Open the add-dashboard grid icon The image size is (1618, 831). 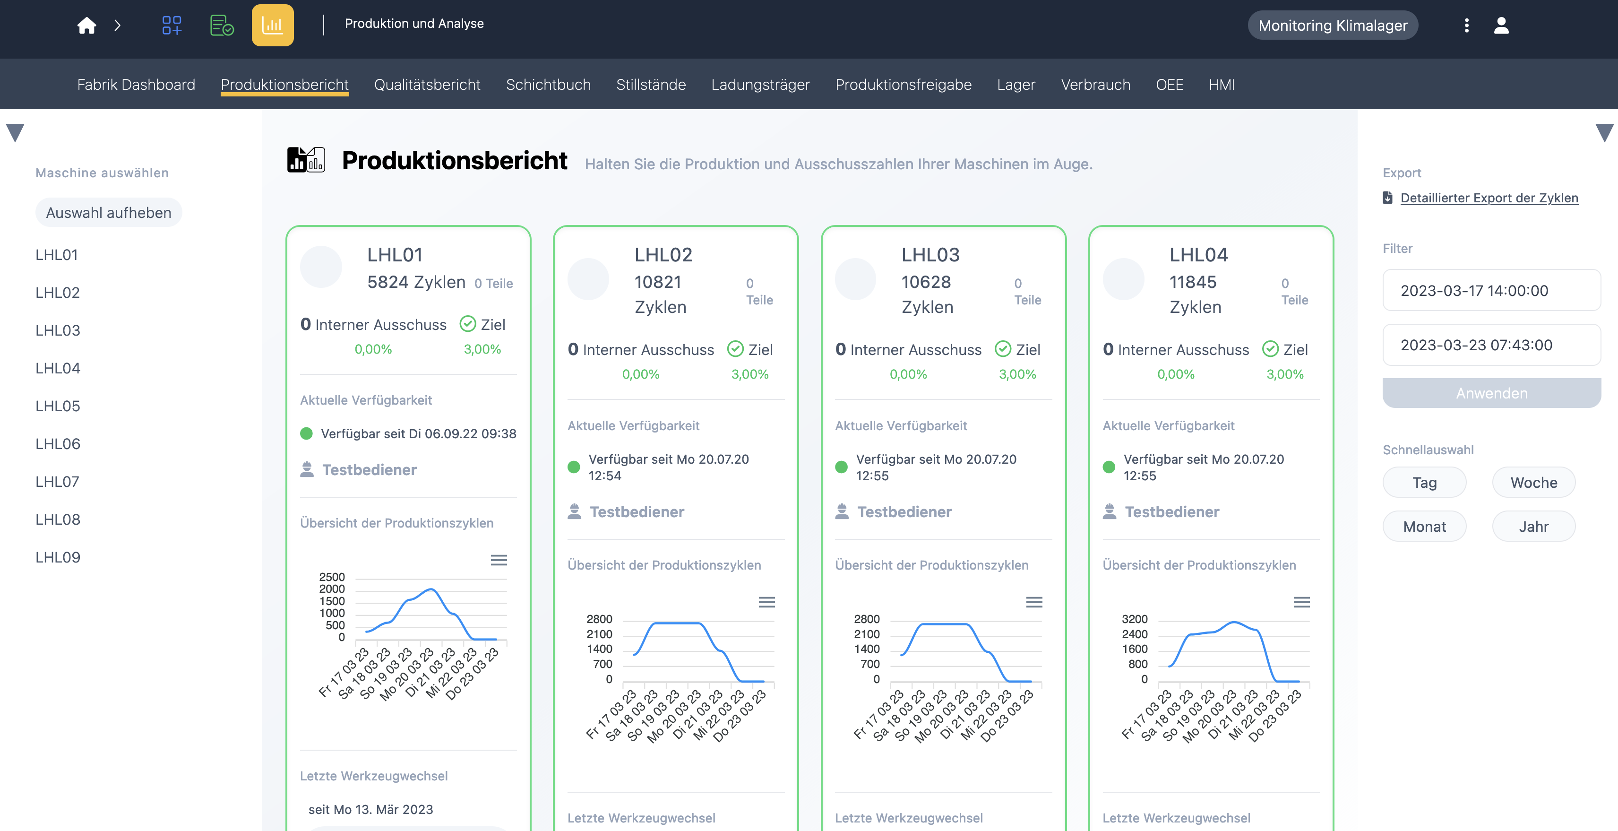coord(172,25)
